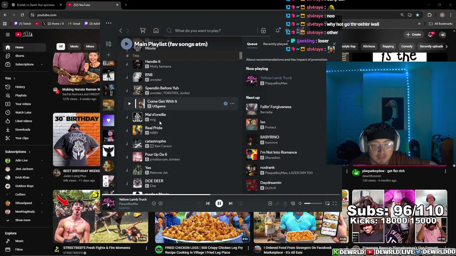The image size is (456, 256).
Task: Skip to next track in Spotify player
Action: pyautogui.click(x=230, y=203)
